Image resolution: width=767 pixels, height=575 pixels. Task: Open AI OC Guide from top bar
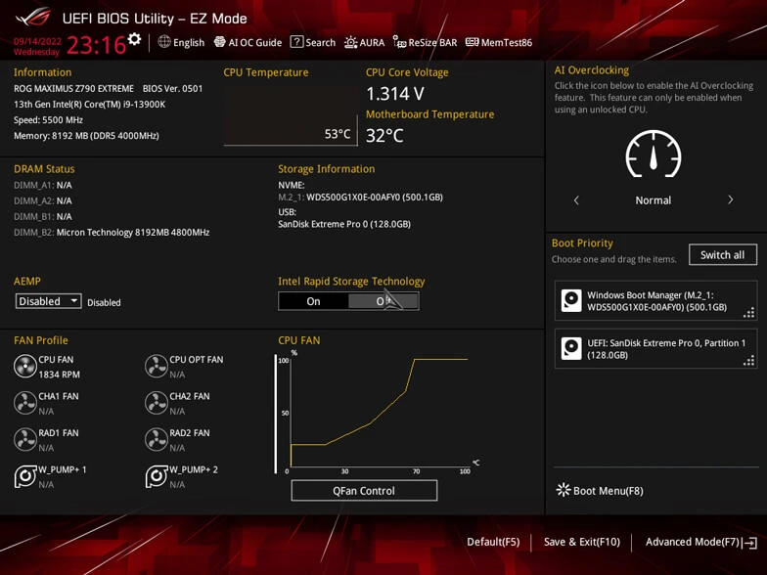tap(248, 42)
